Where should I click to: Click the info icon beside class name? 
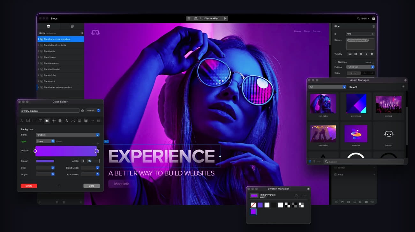tap(82, 110)
